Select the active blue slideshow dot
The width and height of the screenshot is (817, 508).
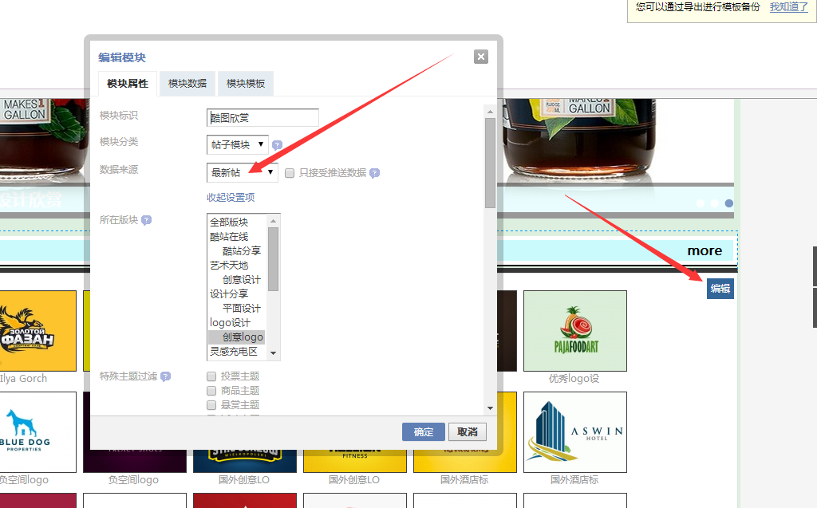click(x=729, y=203)
